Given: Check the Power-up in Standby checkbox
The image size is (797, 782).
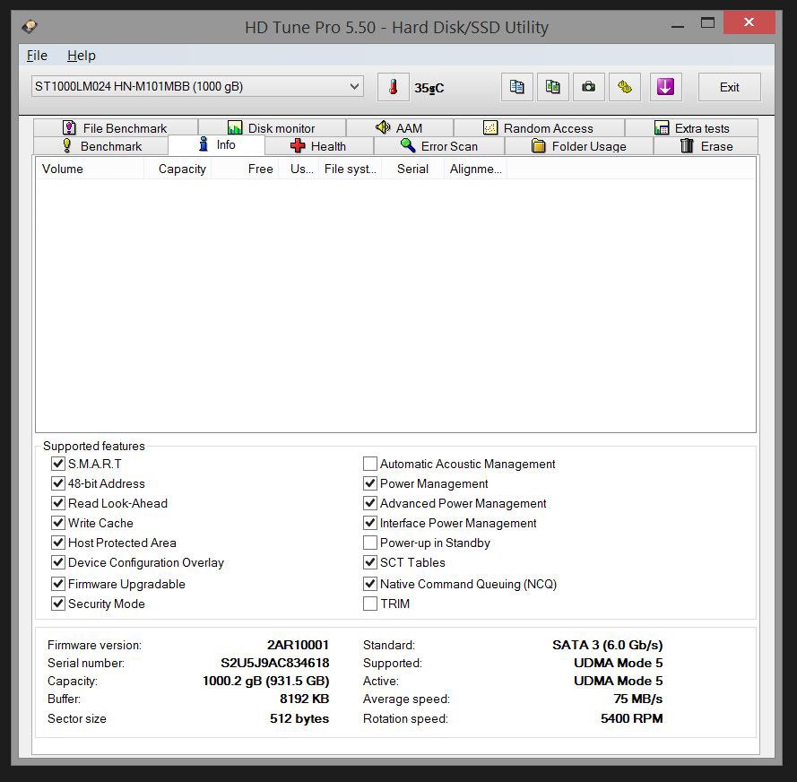Looking at the screenshot, I should (x=370, y=543).
